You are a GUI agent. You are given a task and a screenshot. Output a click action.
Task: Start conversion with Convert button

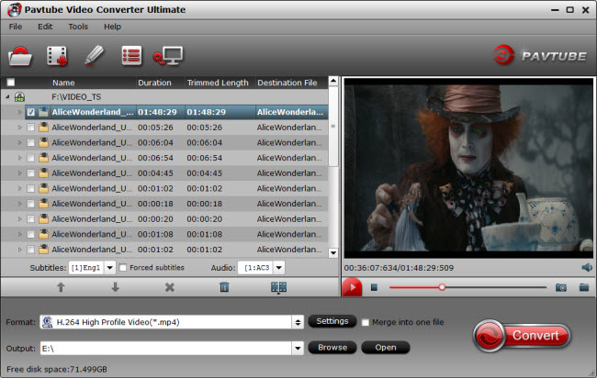523,336
